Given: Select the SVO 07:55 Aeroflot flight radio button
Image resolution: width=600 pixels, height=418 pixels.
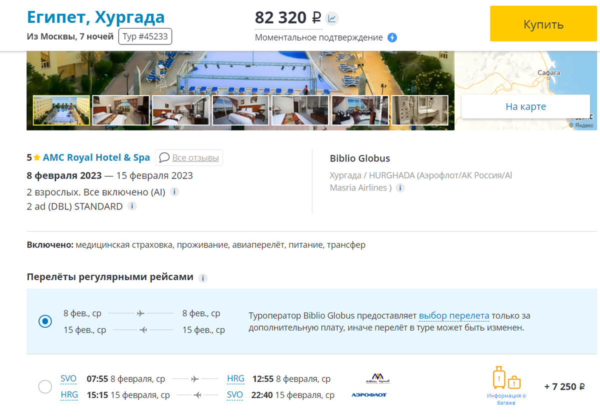Looking at the screenshot, I should click(x=45, y=386).
